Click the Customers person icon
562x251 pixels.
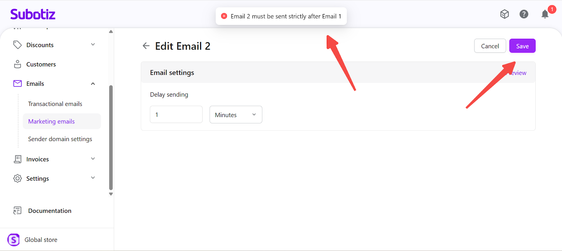(x=18, y=64)
